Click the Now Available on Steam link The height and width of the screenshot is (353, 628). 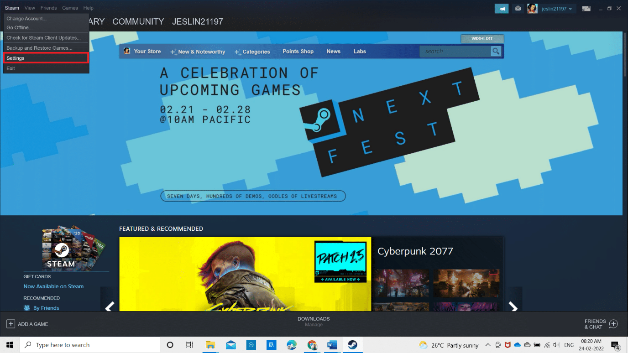53,286
